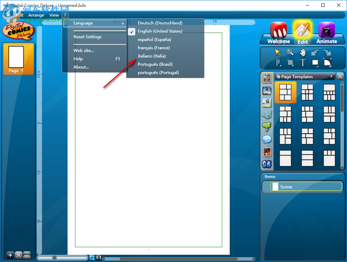Click the zoom slider handle

[x=54, y=258]
